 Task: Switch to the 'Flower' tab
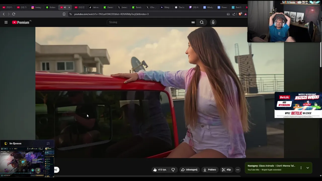click(x=223, y=7)
